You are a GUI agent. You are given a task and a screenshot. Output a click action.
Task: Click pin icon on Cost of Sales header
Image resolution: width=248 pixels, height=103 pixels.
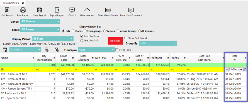[x=148, y=58]
